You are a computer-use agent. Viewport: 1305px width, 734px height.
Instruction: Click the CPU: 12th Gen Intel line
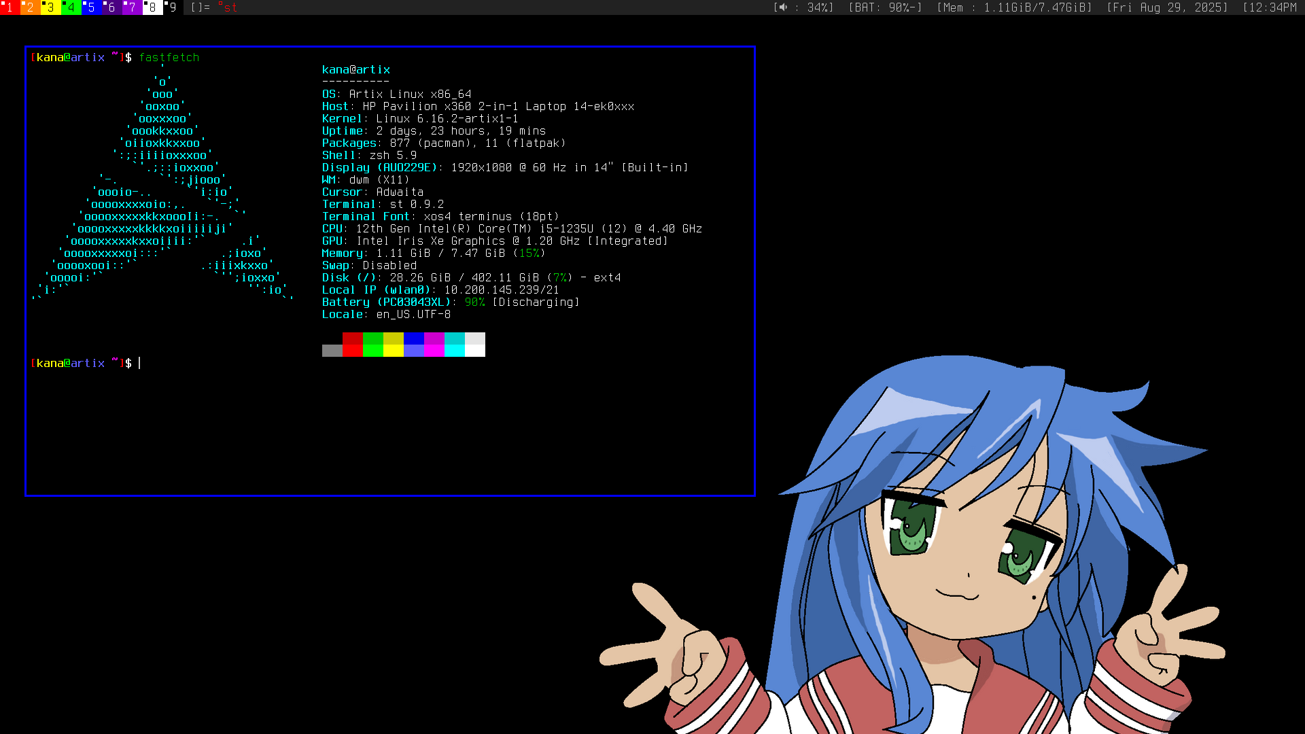[512, 229]
